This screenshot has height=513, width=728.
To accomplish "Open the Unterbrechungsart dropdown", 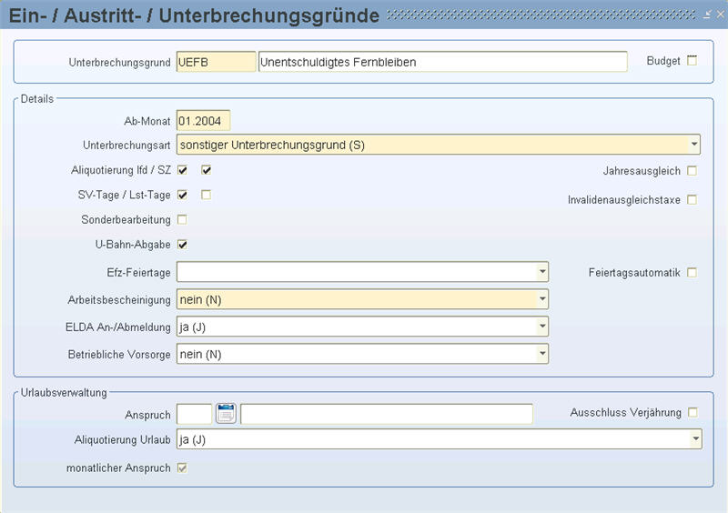I will pos(694,144).
